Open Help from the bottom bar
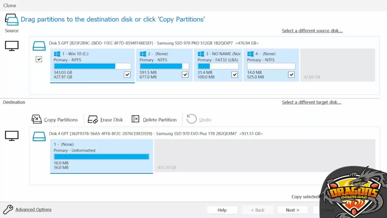The image size is (387, 218). [222, 210]
